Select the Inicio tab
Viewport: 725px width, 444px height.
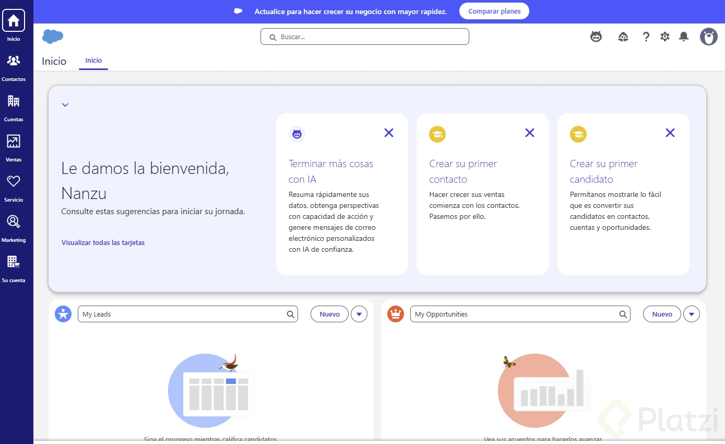click(x=93, y=61)
